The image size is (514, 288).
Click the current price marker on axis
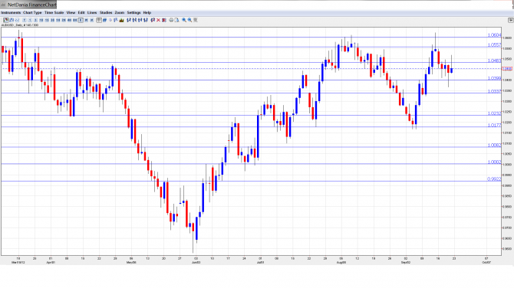click(507, 69)
